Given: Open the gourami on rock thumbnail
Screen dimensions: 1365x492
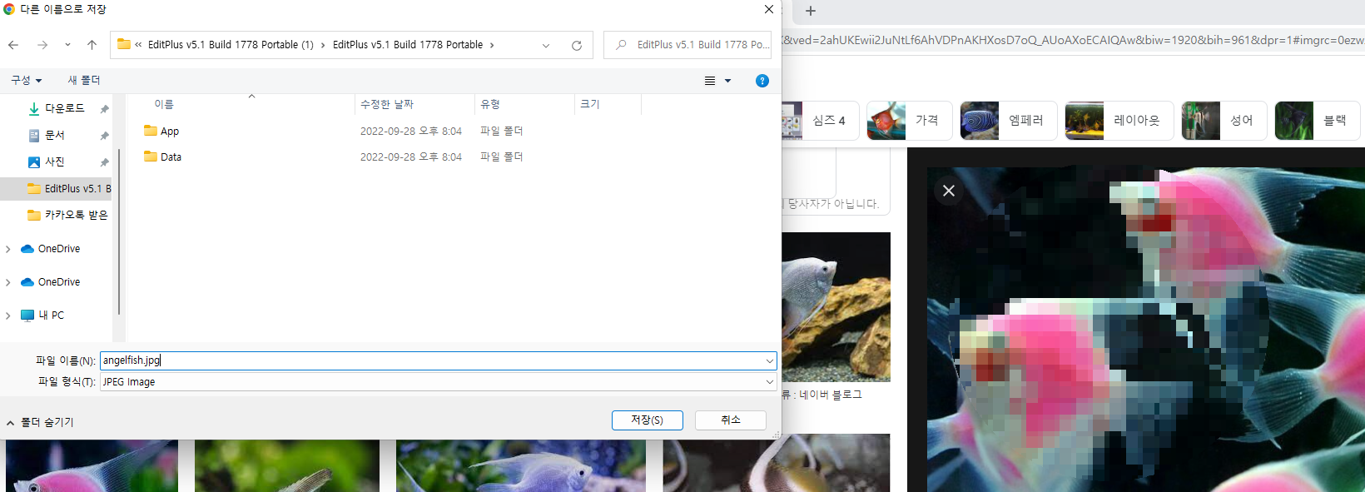Looking at the screenshot, I should [836, 307].
